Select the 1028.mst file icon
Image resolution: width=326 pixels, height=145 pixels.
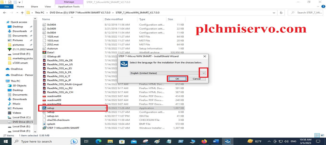[44, 37]
